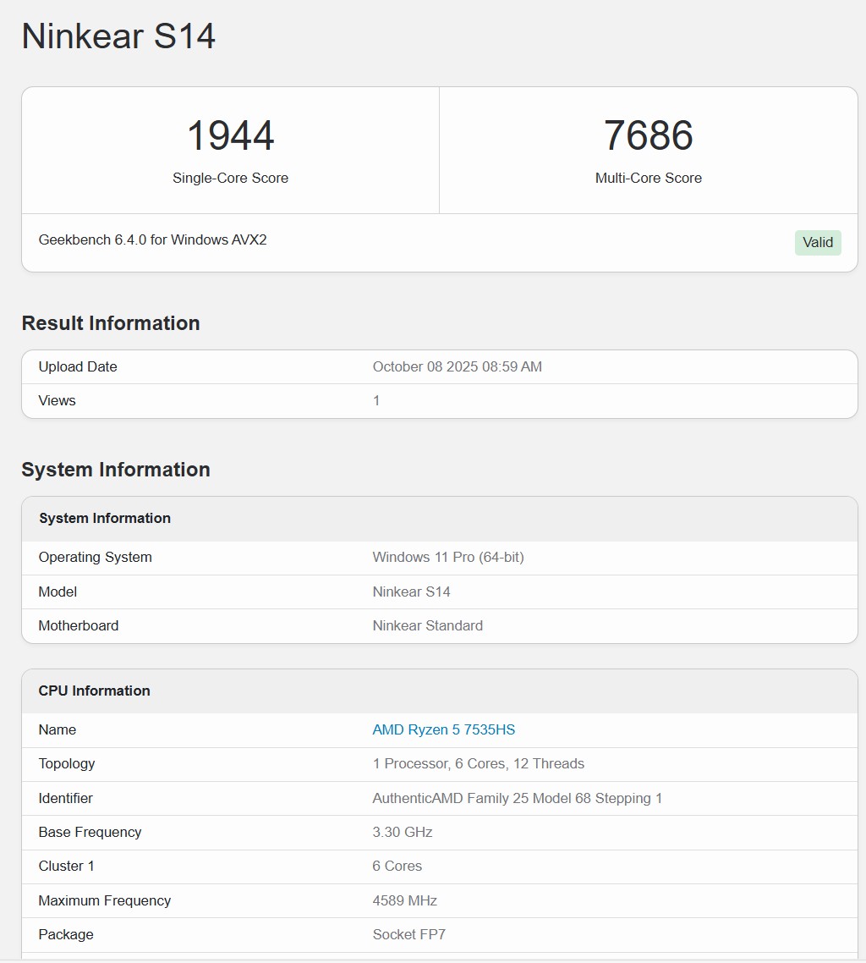Select the 6 Cores value
This screenshot has height=963, width=866.
[x=397, y=866]
